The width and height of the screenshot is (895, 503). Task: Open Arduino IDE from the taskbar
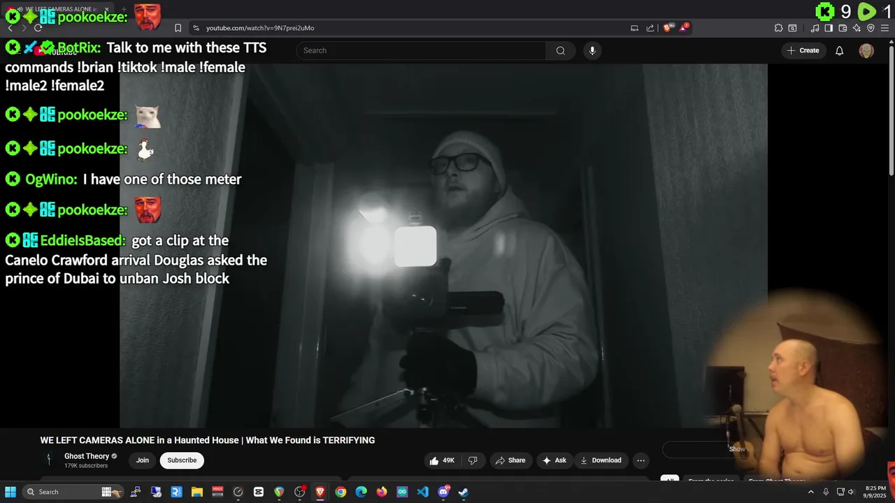pos(402,492)
